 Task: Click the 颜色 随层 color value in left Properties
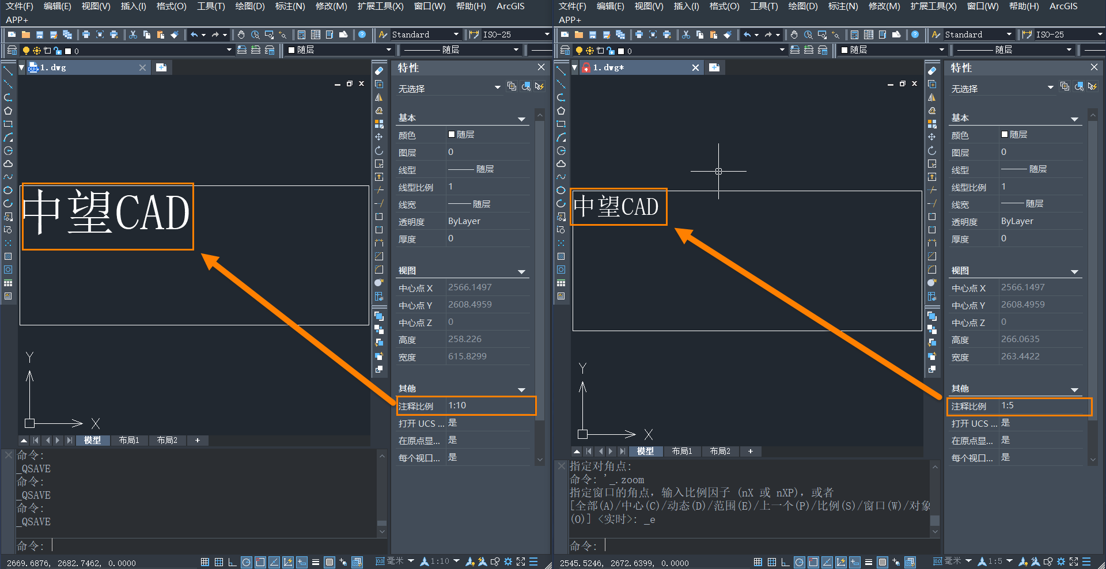click(487, 135)
